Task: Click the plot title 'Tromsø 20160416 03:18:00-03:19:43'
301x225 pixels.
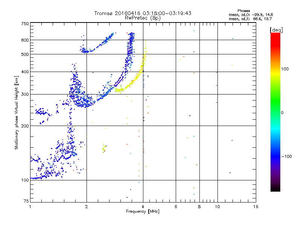Action: pyautogui.click(x=143, y=13)
